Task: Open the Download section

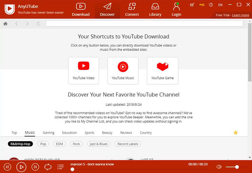Action: point(81,10)
